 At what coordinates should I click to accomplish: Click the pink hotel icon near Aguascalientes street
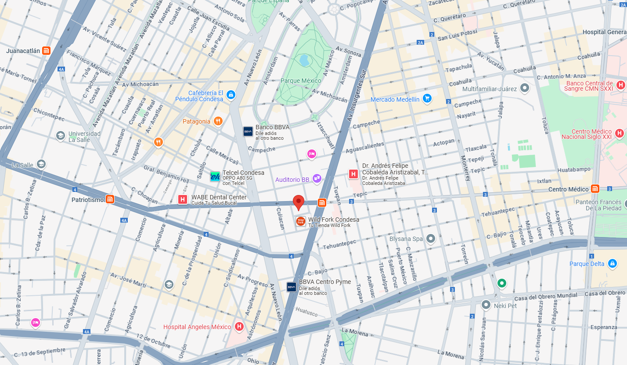pyautogui.click(x=311, y=154)
